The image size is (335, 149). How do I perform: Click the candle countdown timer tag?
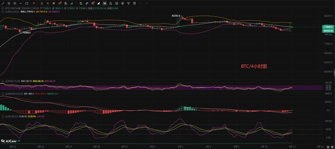328,31
